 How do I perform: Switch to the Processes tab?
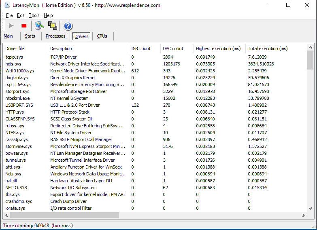click(55, 36)
